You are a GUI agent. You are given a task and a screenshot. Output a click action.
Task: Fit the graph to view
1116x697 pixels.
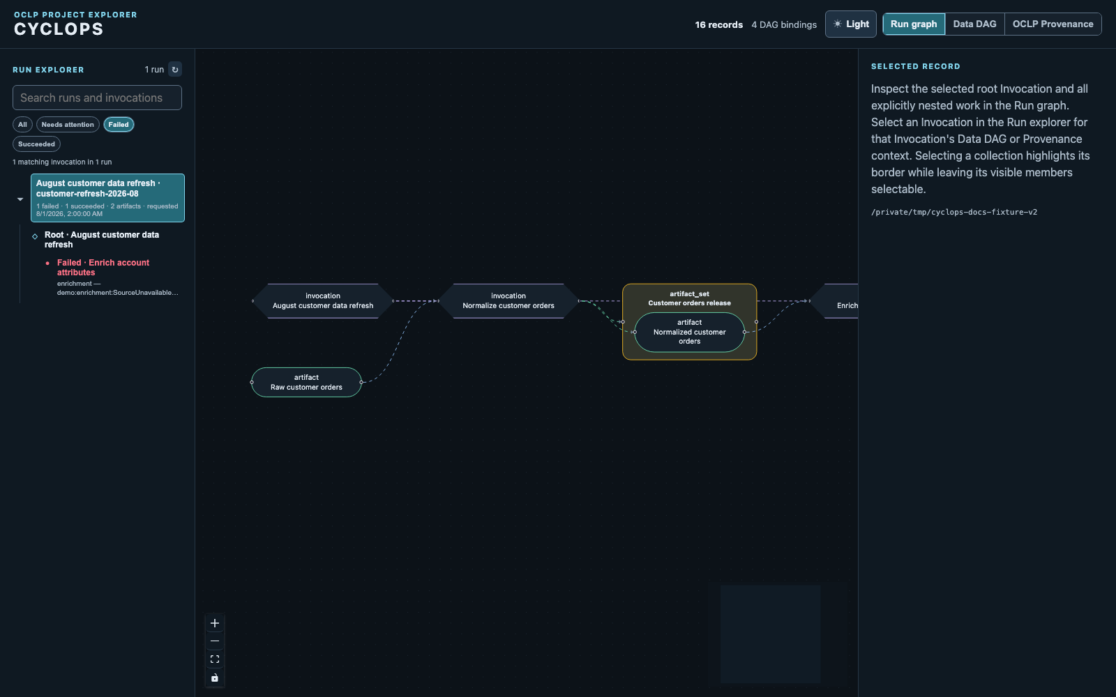click(215, 659)
